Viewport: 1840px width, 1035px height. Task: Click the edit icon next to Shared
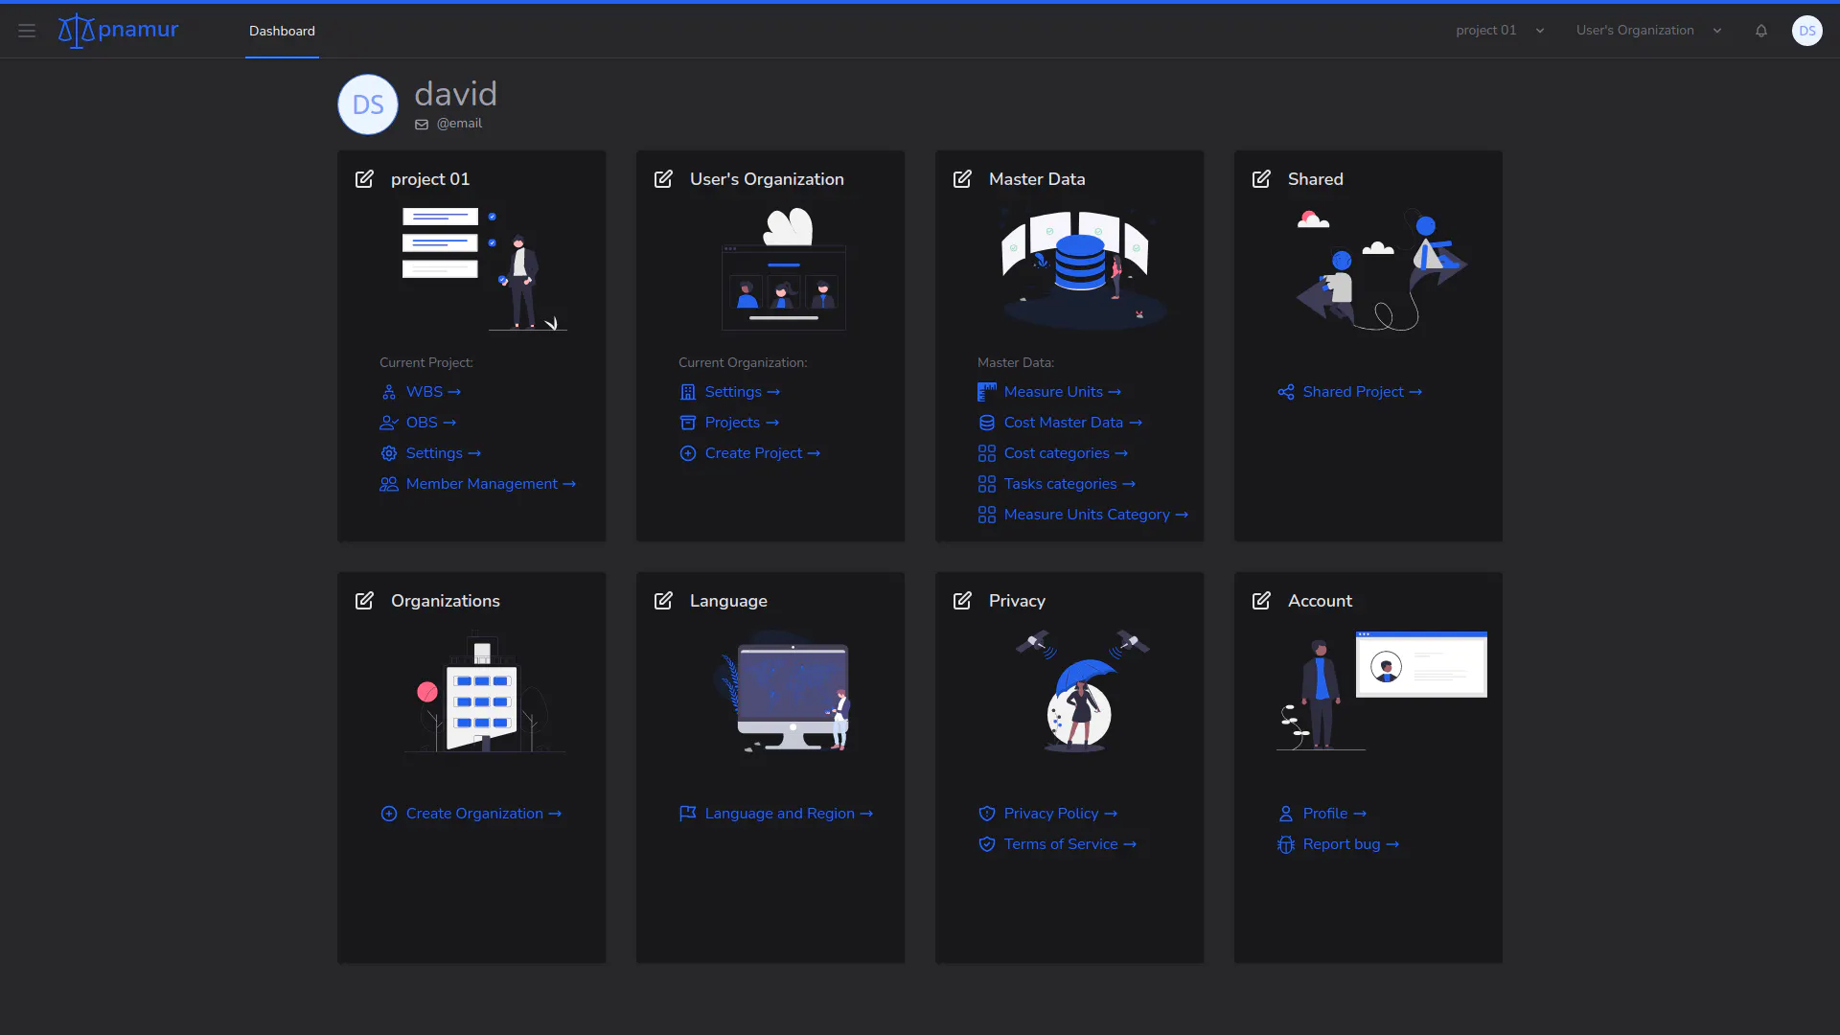1261,179
